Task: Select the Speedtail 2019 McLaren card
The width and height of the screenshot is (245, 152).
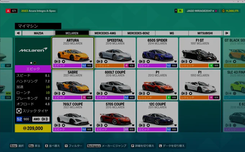Action: pos(115,53)
